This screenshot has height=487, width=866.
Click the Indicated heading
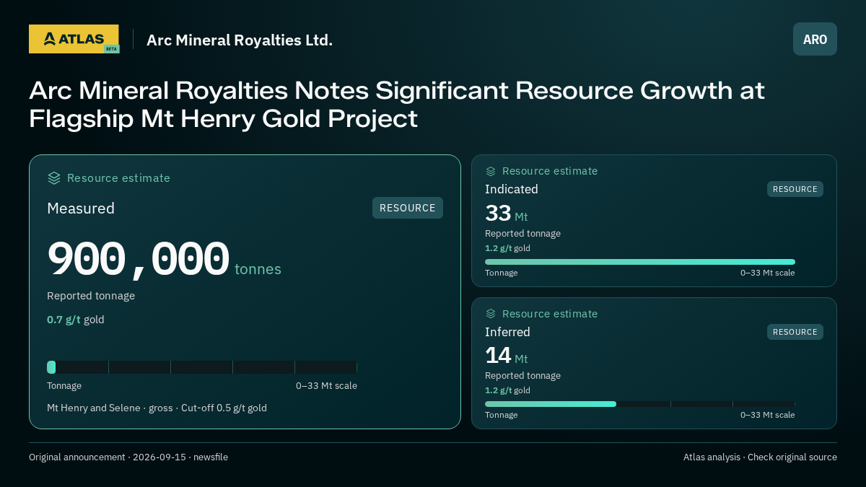tap(512, 189)
